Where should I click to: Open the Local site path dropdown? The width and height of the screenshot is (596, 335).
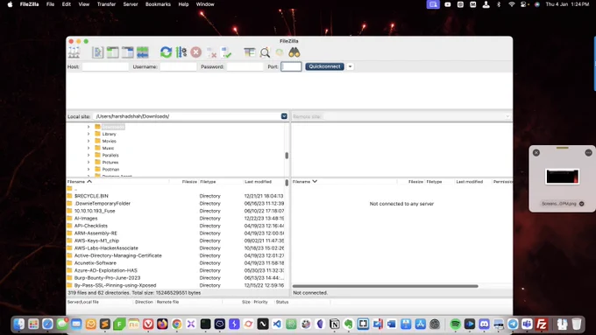(284, 116)
